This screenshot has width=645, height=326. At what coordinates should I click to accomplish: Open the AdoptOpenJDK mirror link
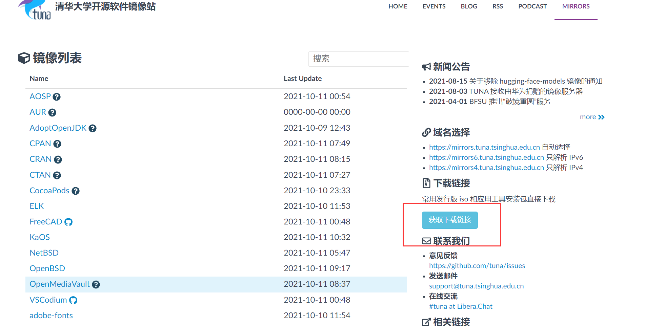pos(58,128)
